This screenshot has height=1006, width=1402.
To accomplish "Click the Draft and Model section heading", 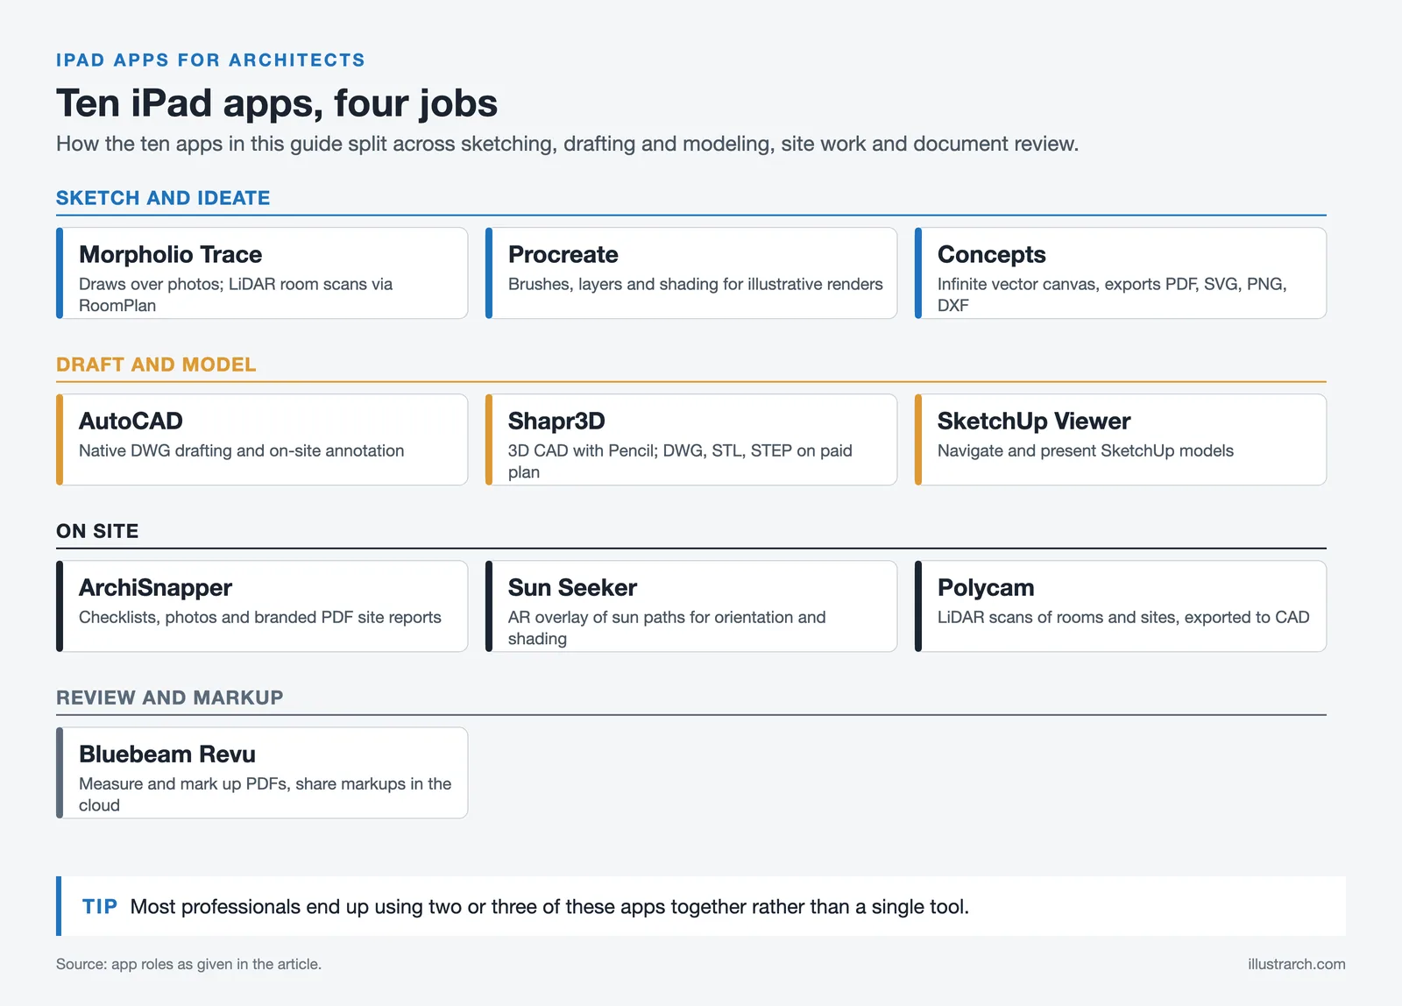I will [156, 365].
